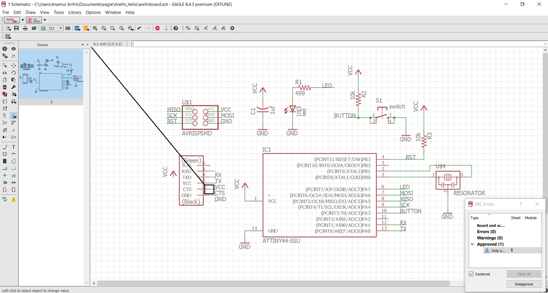Image resolution: width=548 pixels, height=293 pixels.
Task: Select the Delete trash can tool
Action: point(5,87)
